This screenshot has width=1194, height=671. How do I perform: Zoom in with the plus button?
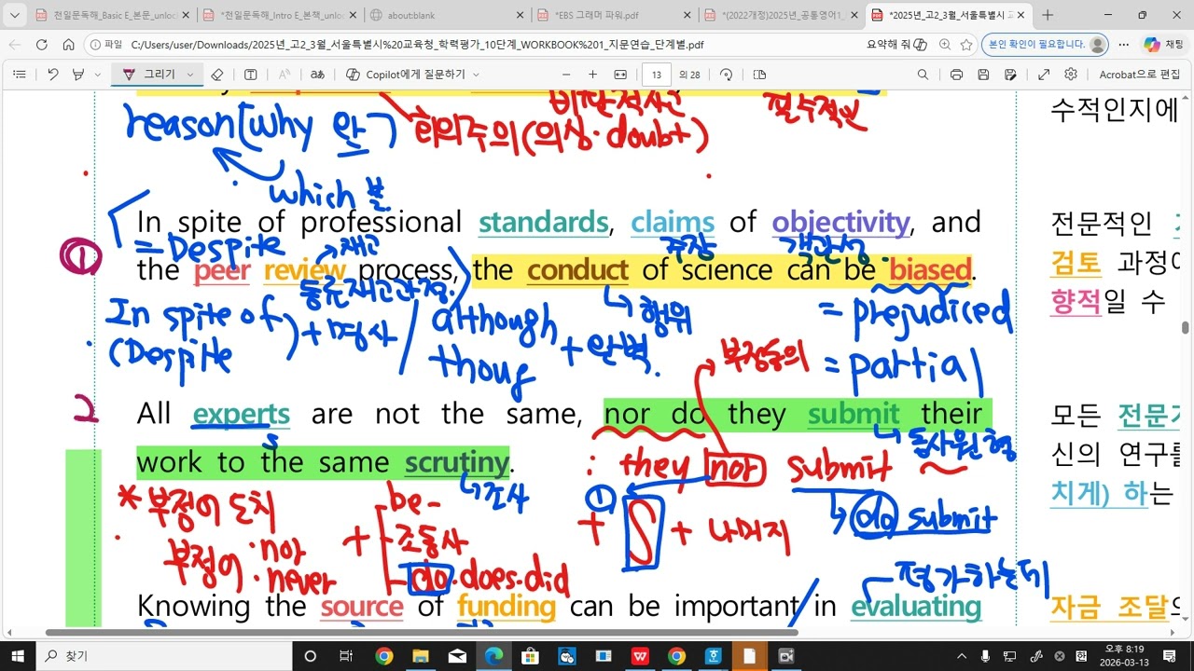tap(592, 75)
